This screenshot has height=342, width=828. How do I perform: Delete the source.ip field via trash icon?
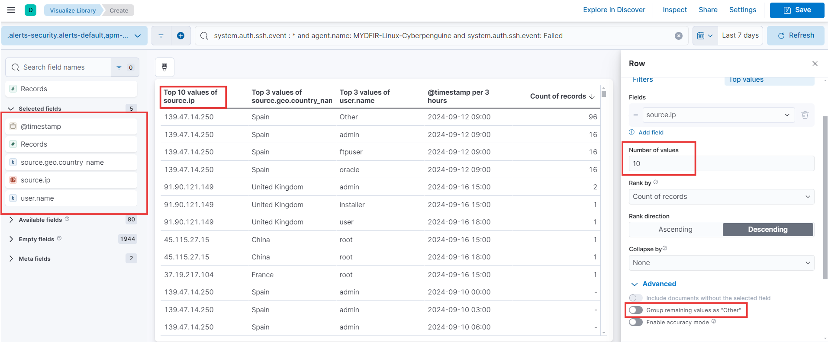pyautogui.click(x=805, y=115)
